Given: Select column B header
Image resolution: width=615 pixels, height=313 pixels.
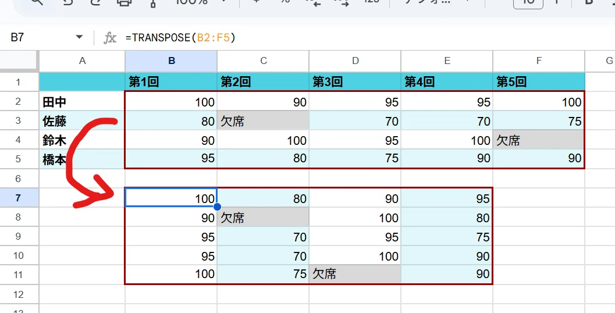Looking at the screenshot, I should click(x=171, y=61).
